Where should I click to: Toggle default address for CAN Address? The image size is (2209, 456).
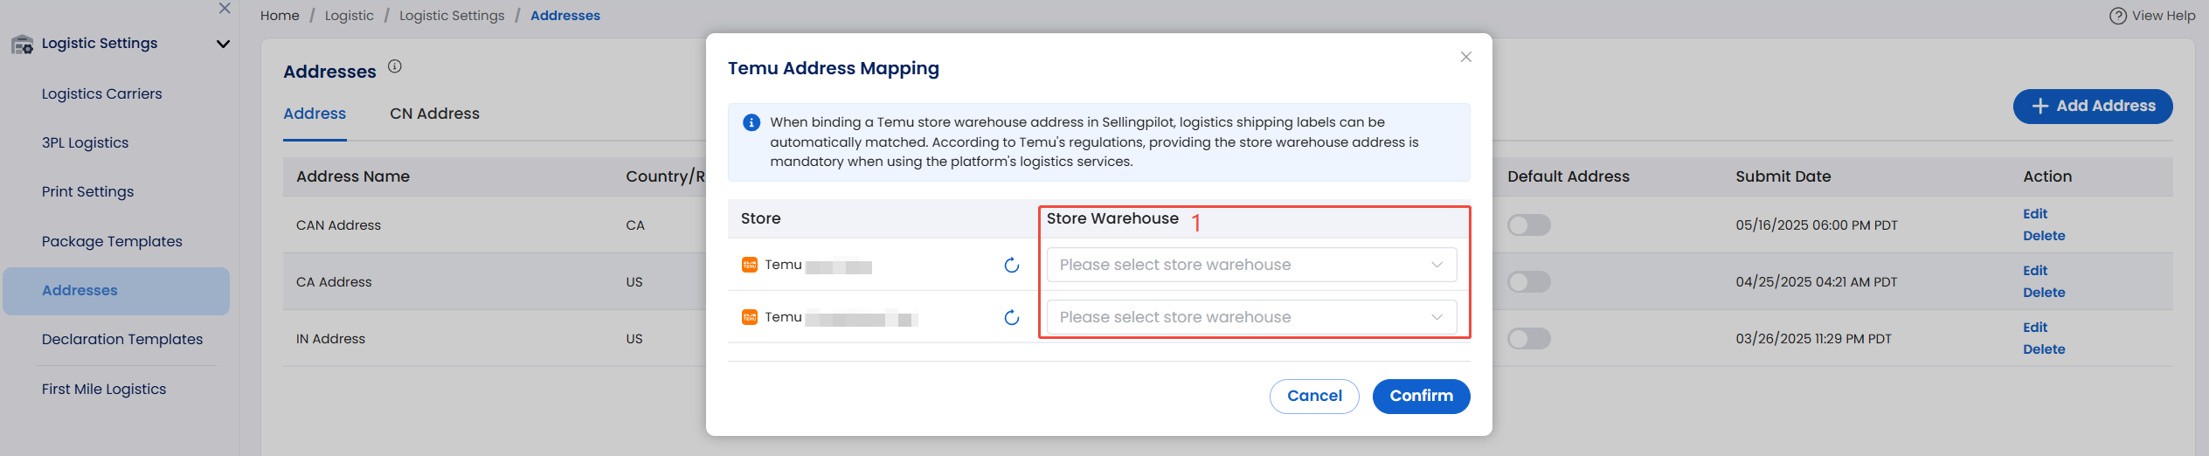click(1529, 225)
